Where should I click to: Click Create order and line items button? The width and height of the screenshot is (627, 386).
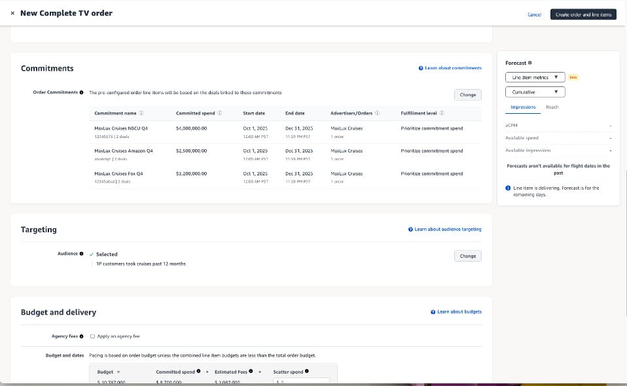click(x=582, y=14)
